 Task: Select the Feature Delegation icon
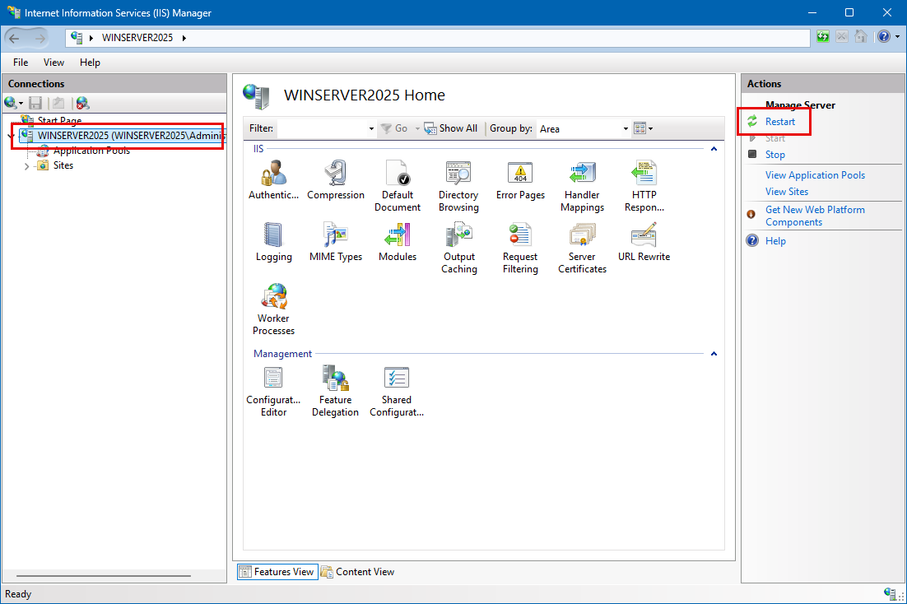(335, 379)
